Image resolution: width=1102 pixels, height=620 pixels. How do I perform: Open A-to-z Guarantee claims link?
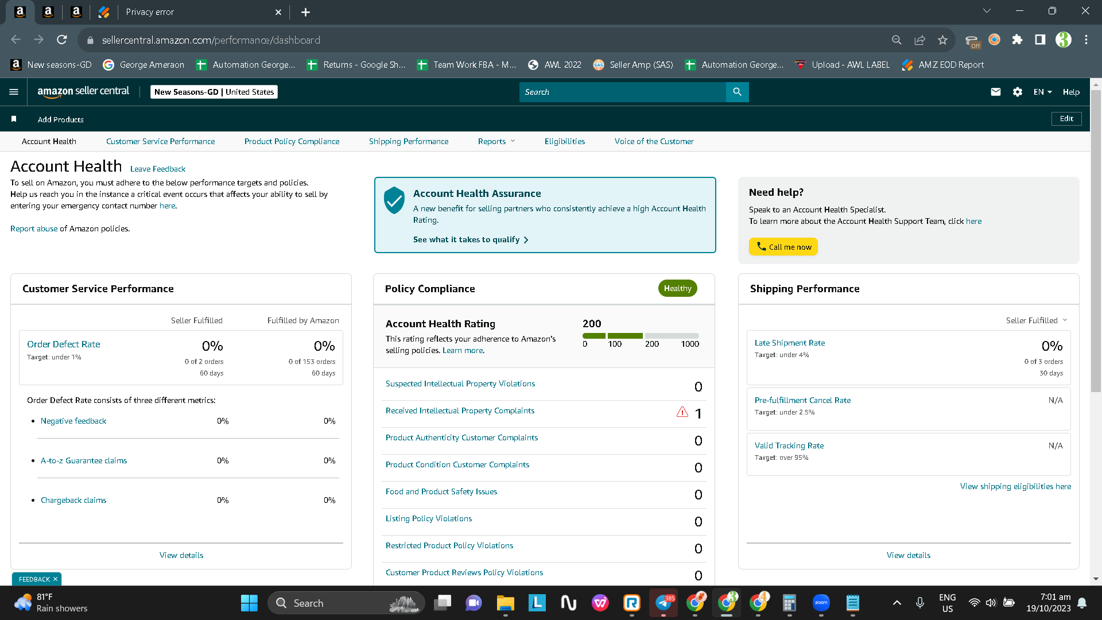click(84, 460)
